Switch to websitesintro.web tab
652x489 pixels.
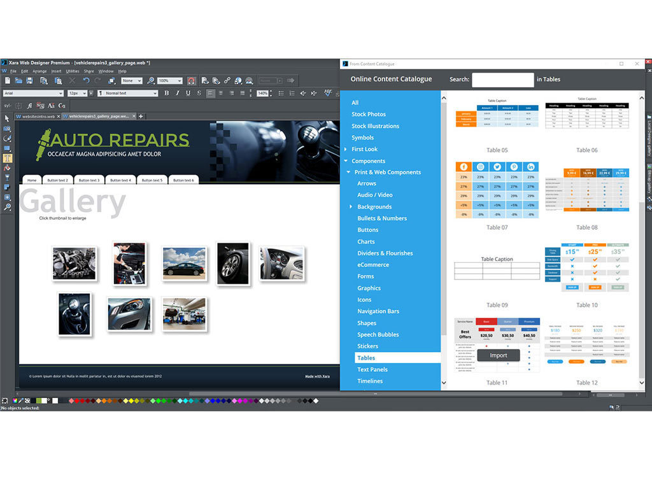point(38,117)
